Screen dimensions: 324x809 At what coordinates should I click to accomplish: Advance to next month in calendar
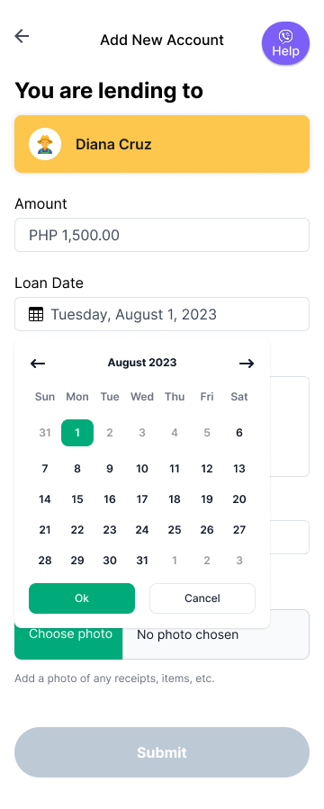pyautogui.click(x=246, y=364)
